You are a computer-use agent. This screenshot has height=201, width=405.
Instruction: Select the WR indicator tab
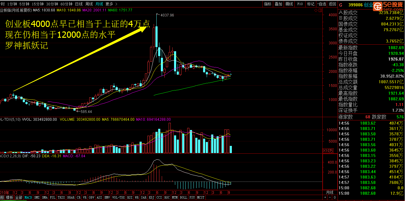[137, 198]
